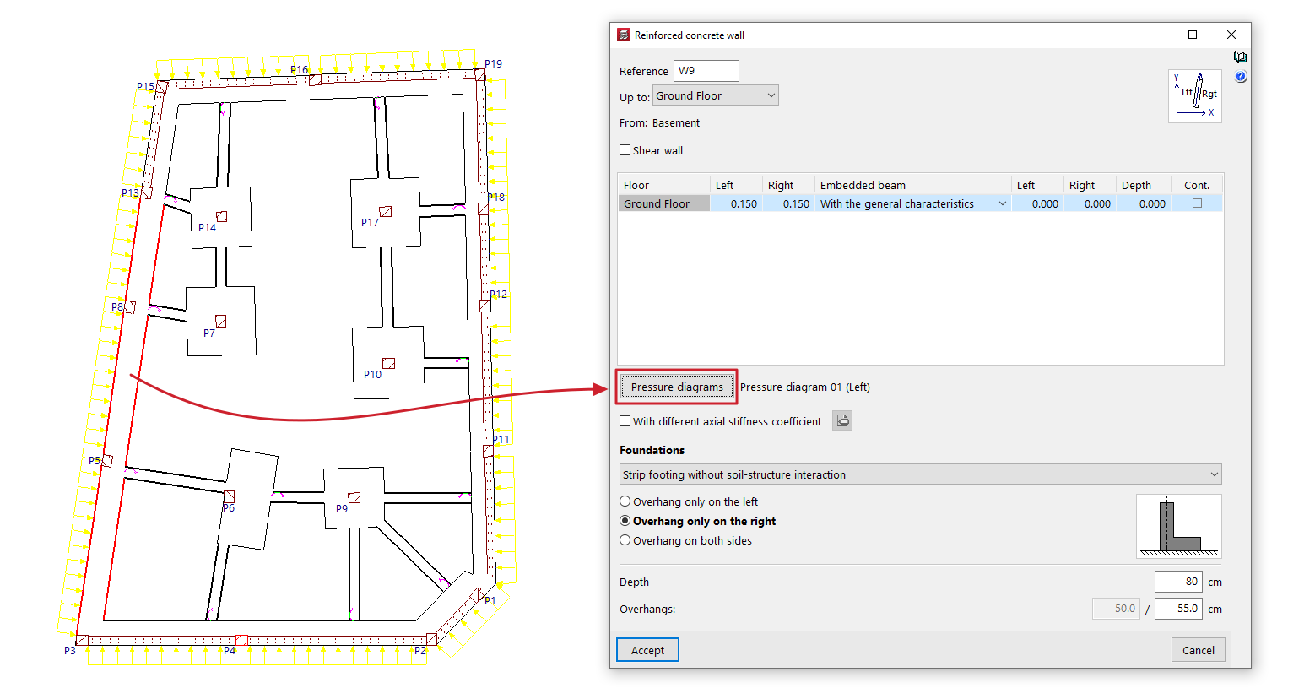Expand the Foundations type dropdown
The image size is (1315, 699).
(921, 474)
